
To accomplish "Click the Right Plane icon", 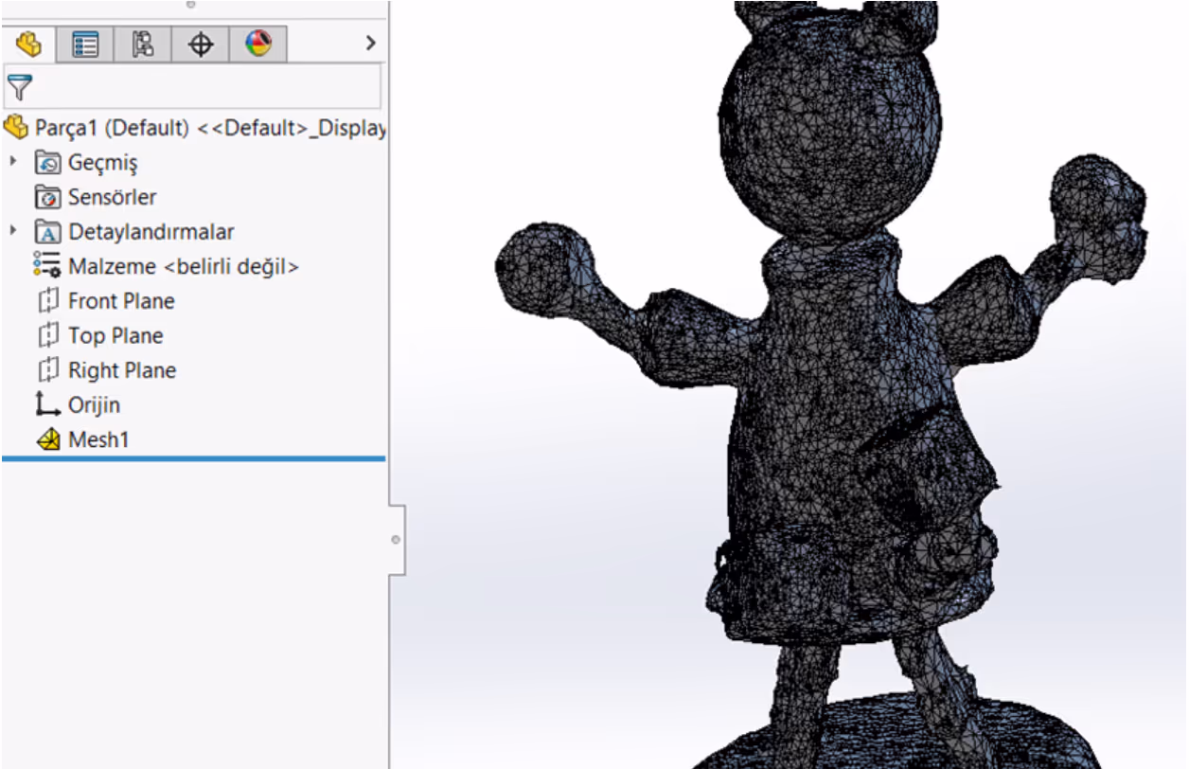I will click(47, 370).
